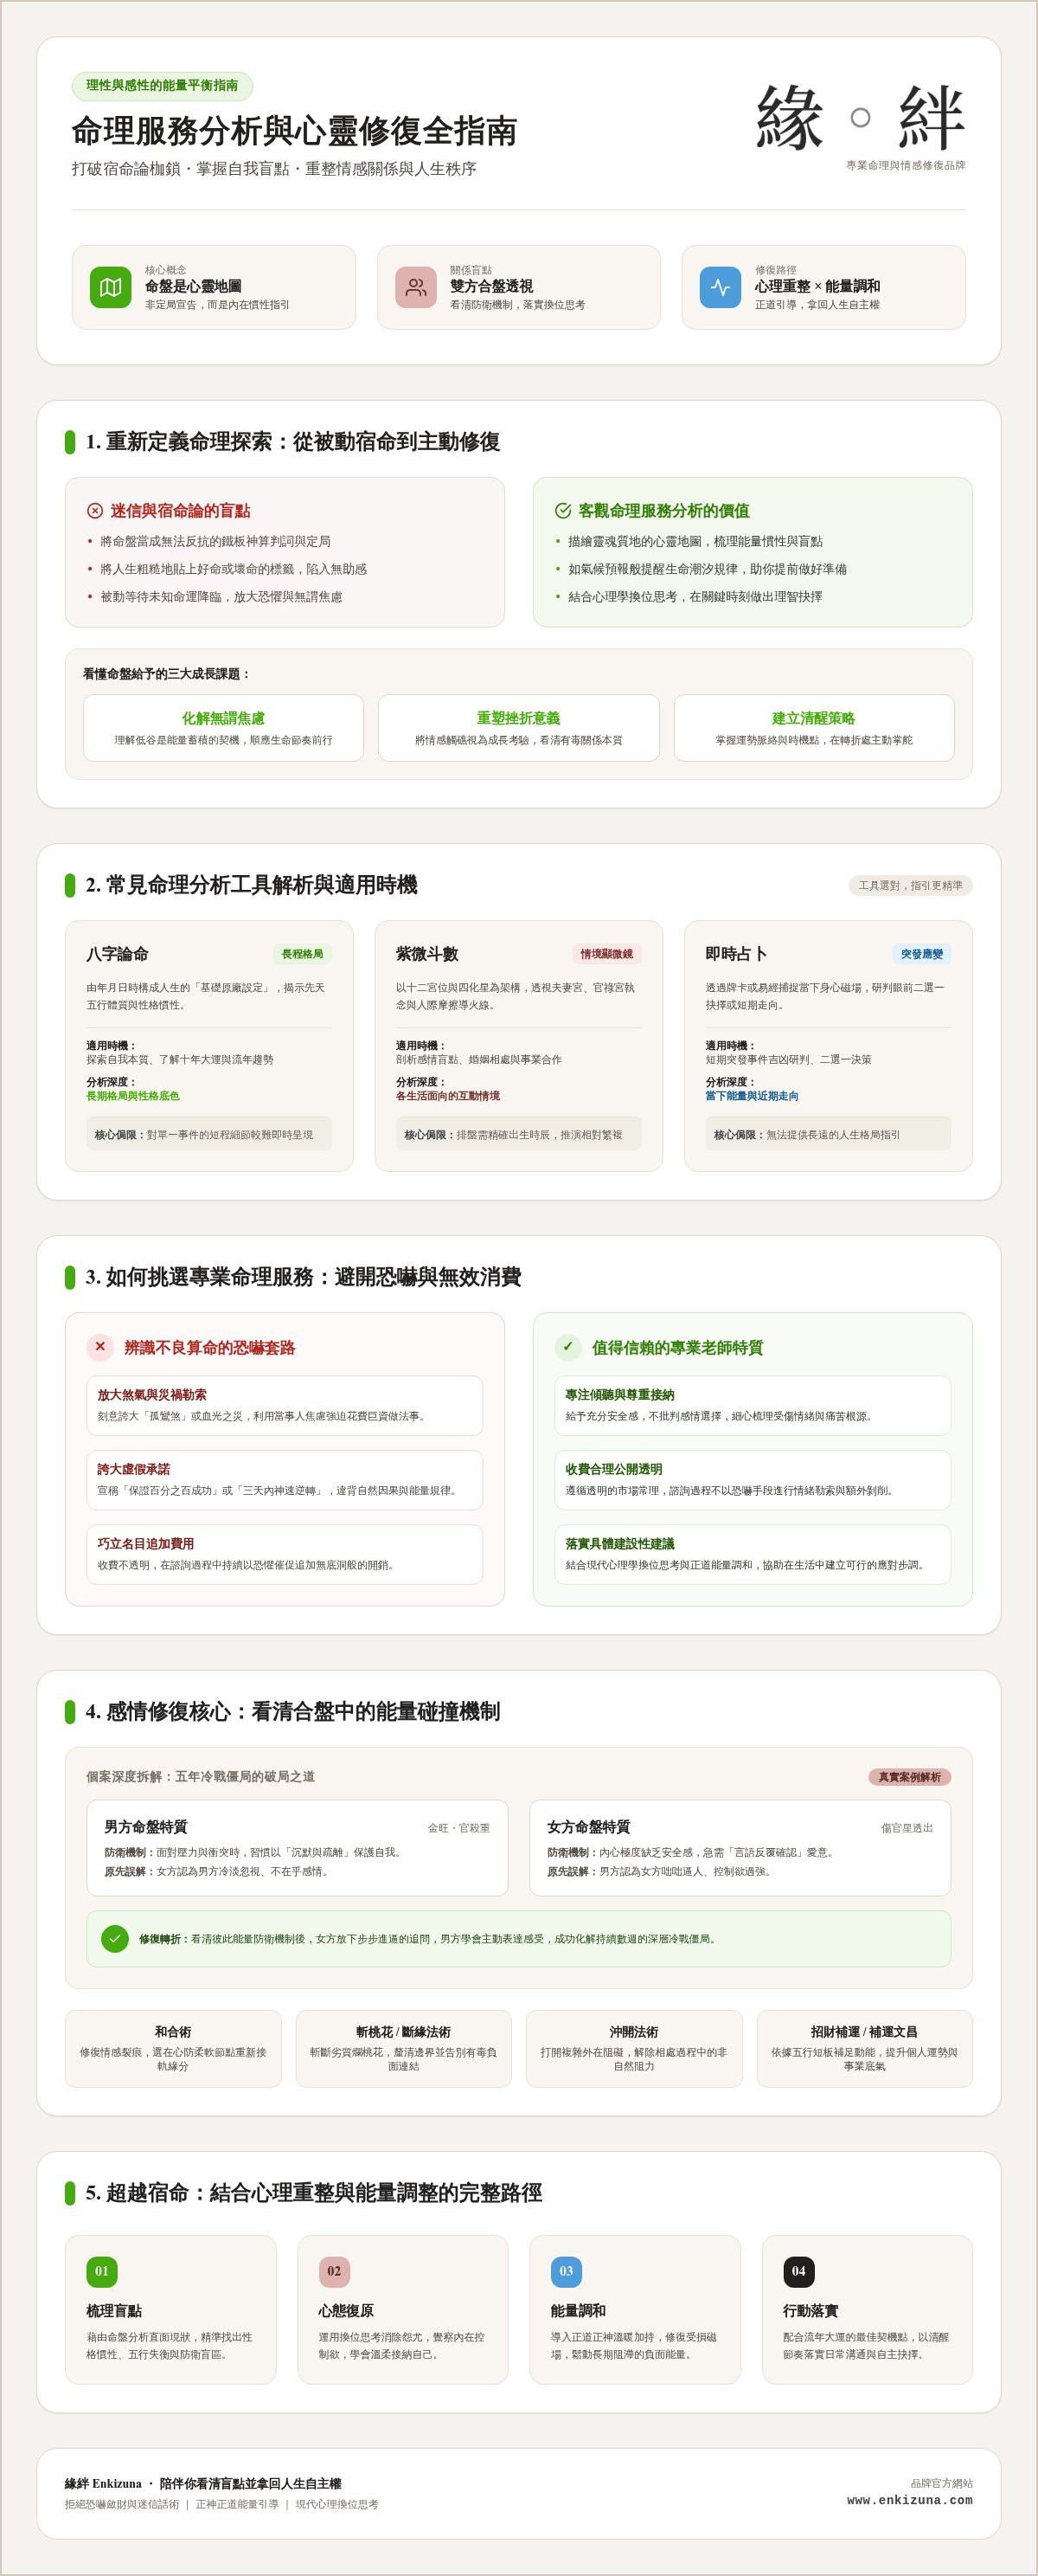The height and width of the screenshot is (2576, 1038).
Task: Click the 誇大虛假承諾 item
Action: click(x=285, y=1480)
